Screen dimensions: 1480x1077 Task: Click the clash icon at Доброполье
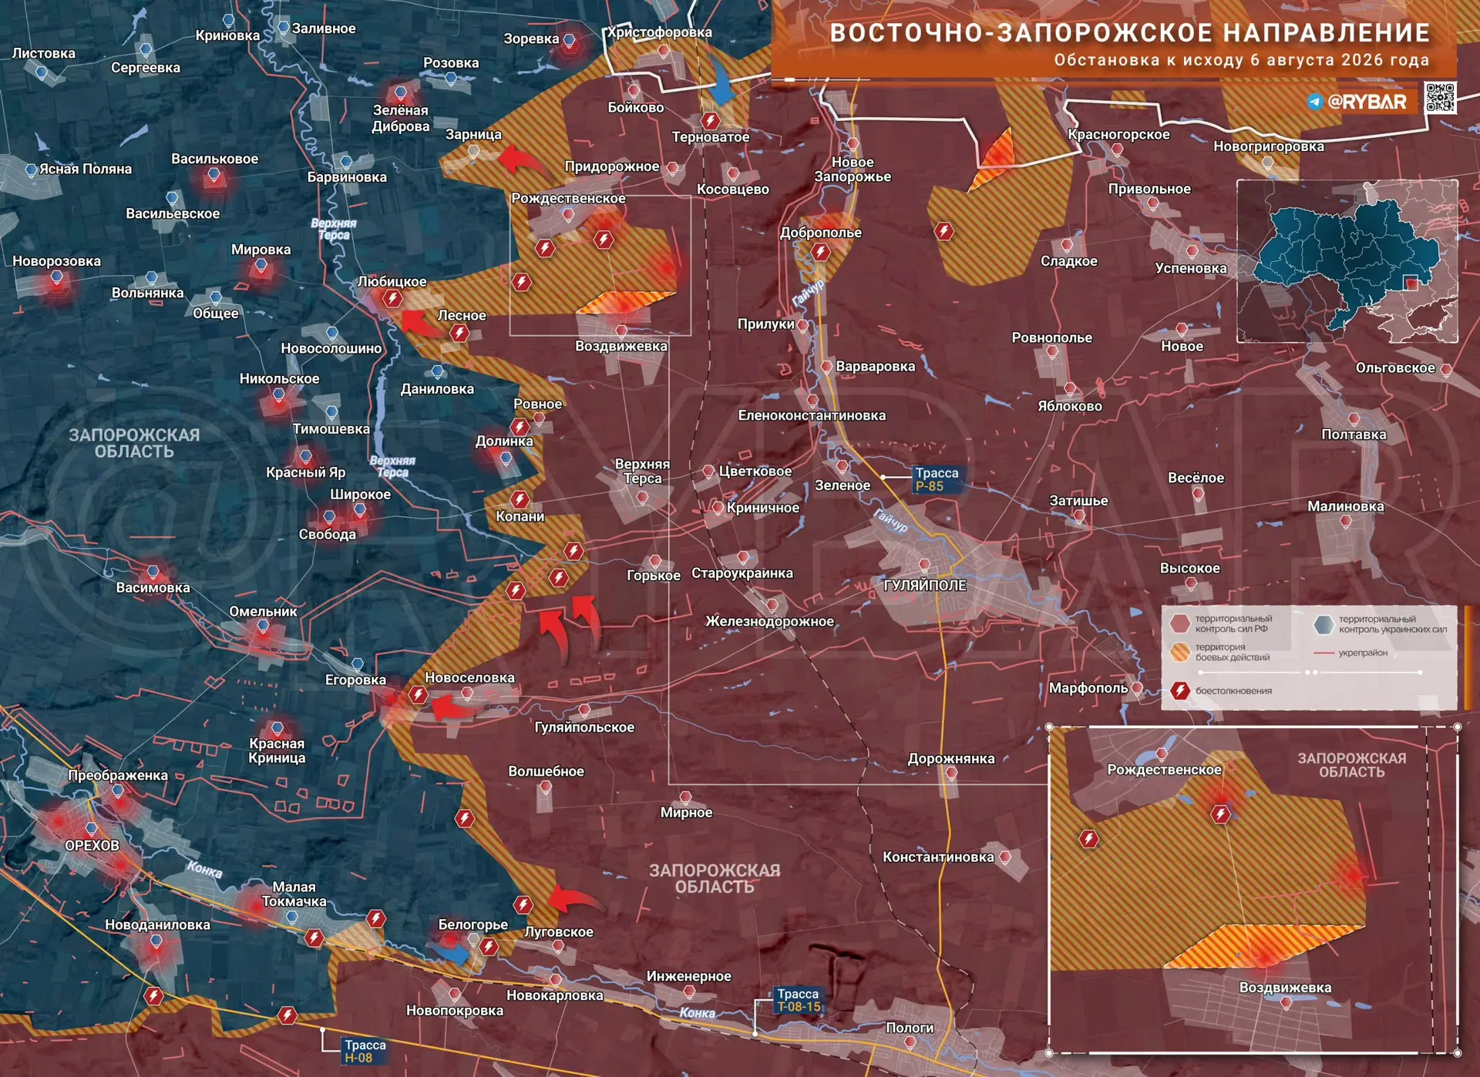coord(820,252)
